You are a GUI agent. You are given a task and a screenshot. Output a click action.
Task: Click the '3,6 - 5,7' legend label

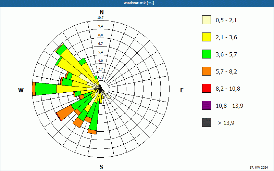coord(226,55)
